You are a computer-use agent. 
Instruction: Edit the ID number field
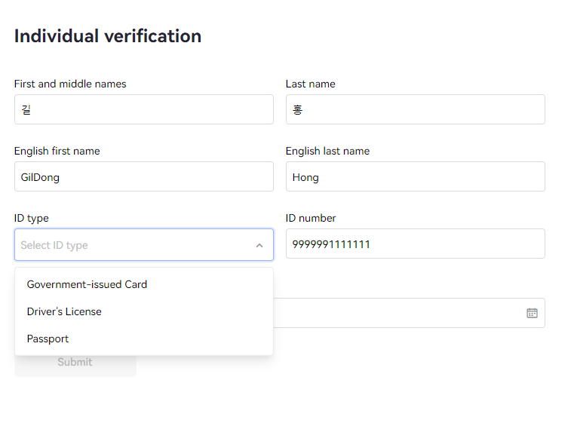coord(416,244)
